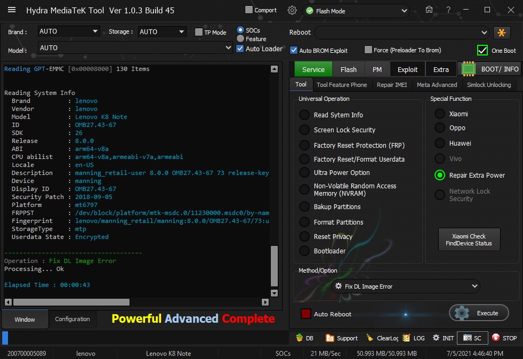The width and height of the screenshot is (523, 359).
Task: Select Reset Privacy option
Action: click(x=304, y=236)
